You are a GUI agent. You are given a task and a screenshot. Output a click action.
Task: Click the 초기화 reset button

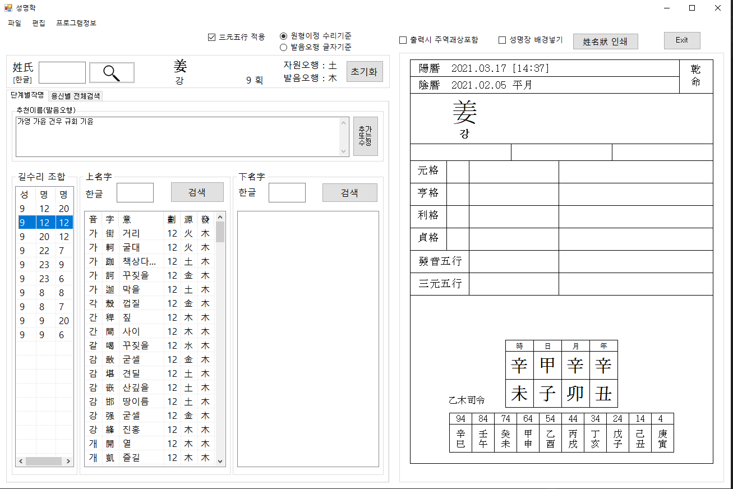pos(365,72)
